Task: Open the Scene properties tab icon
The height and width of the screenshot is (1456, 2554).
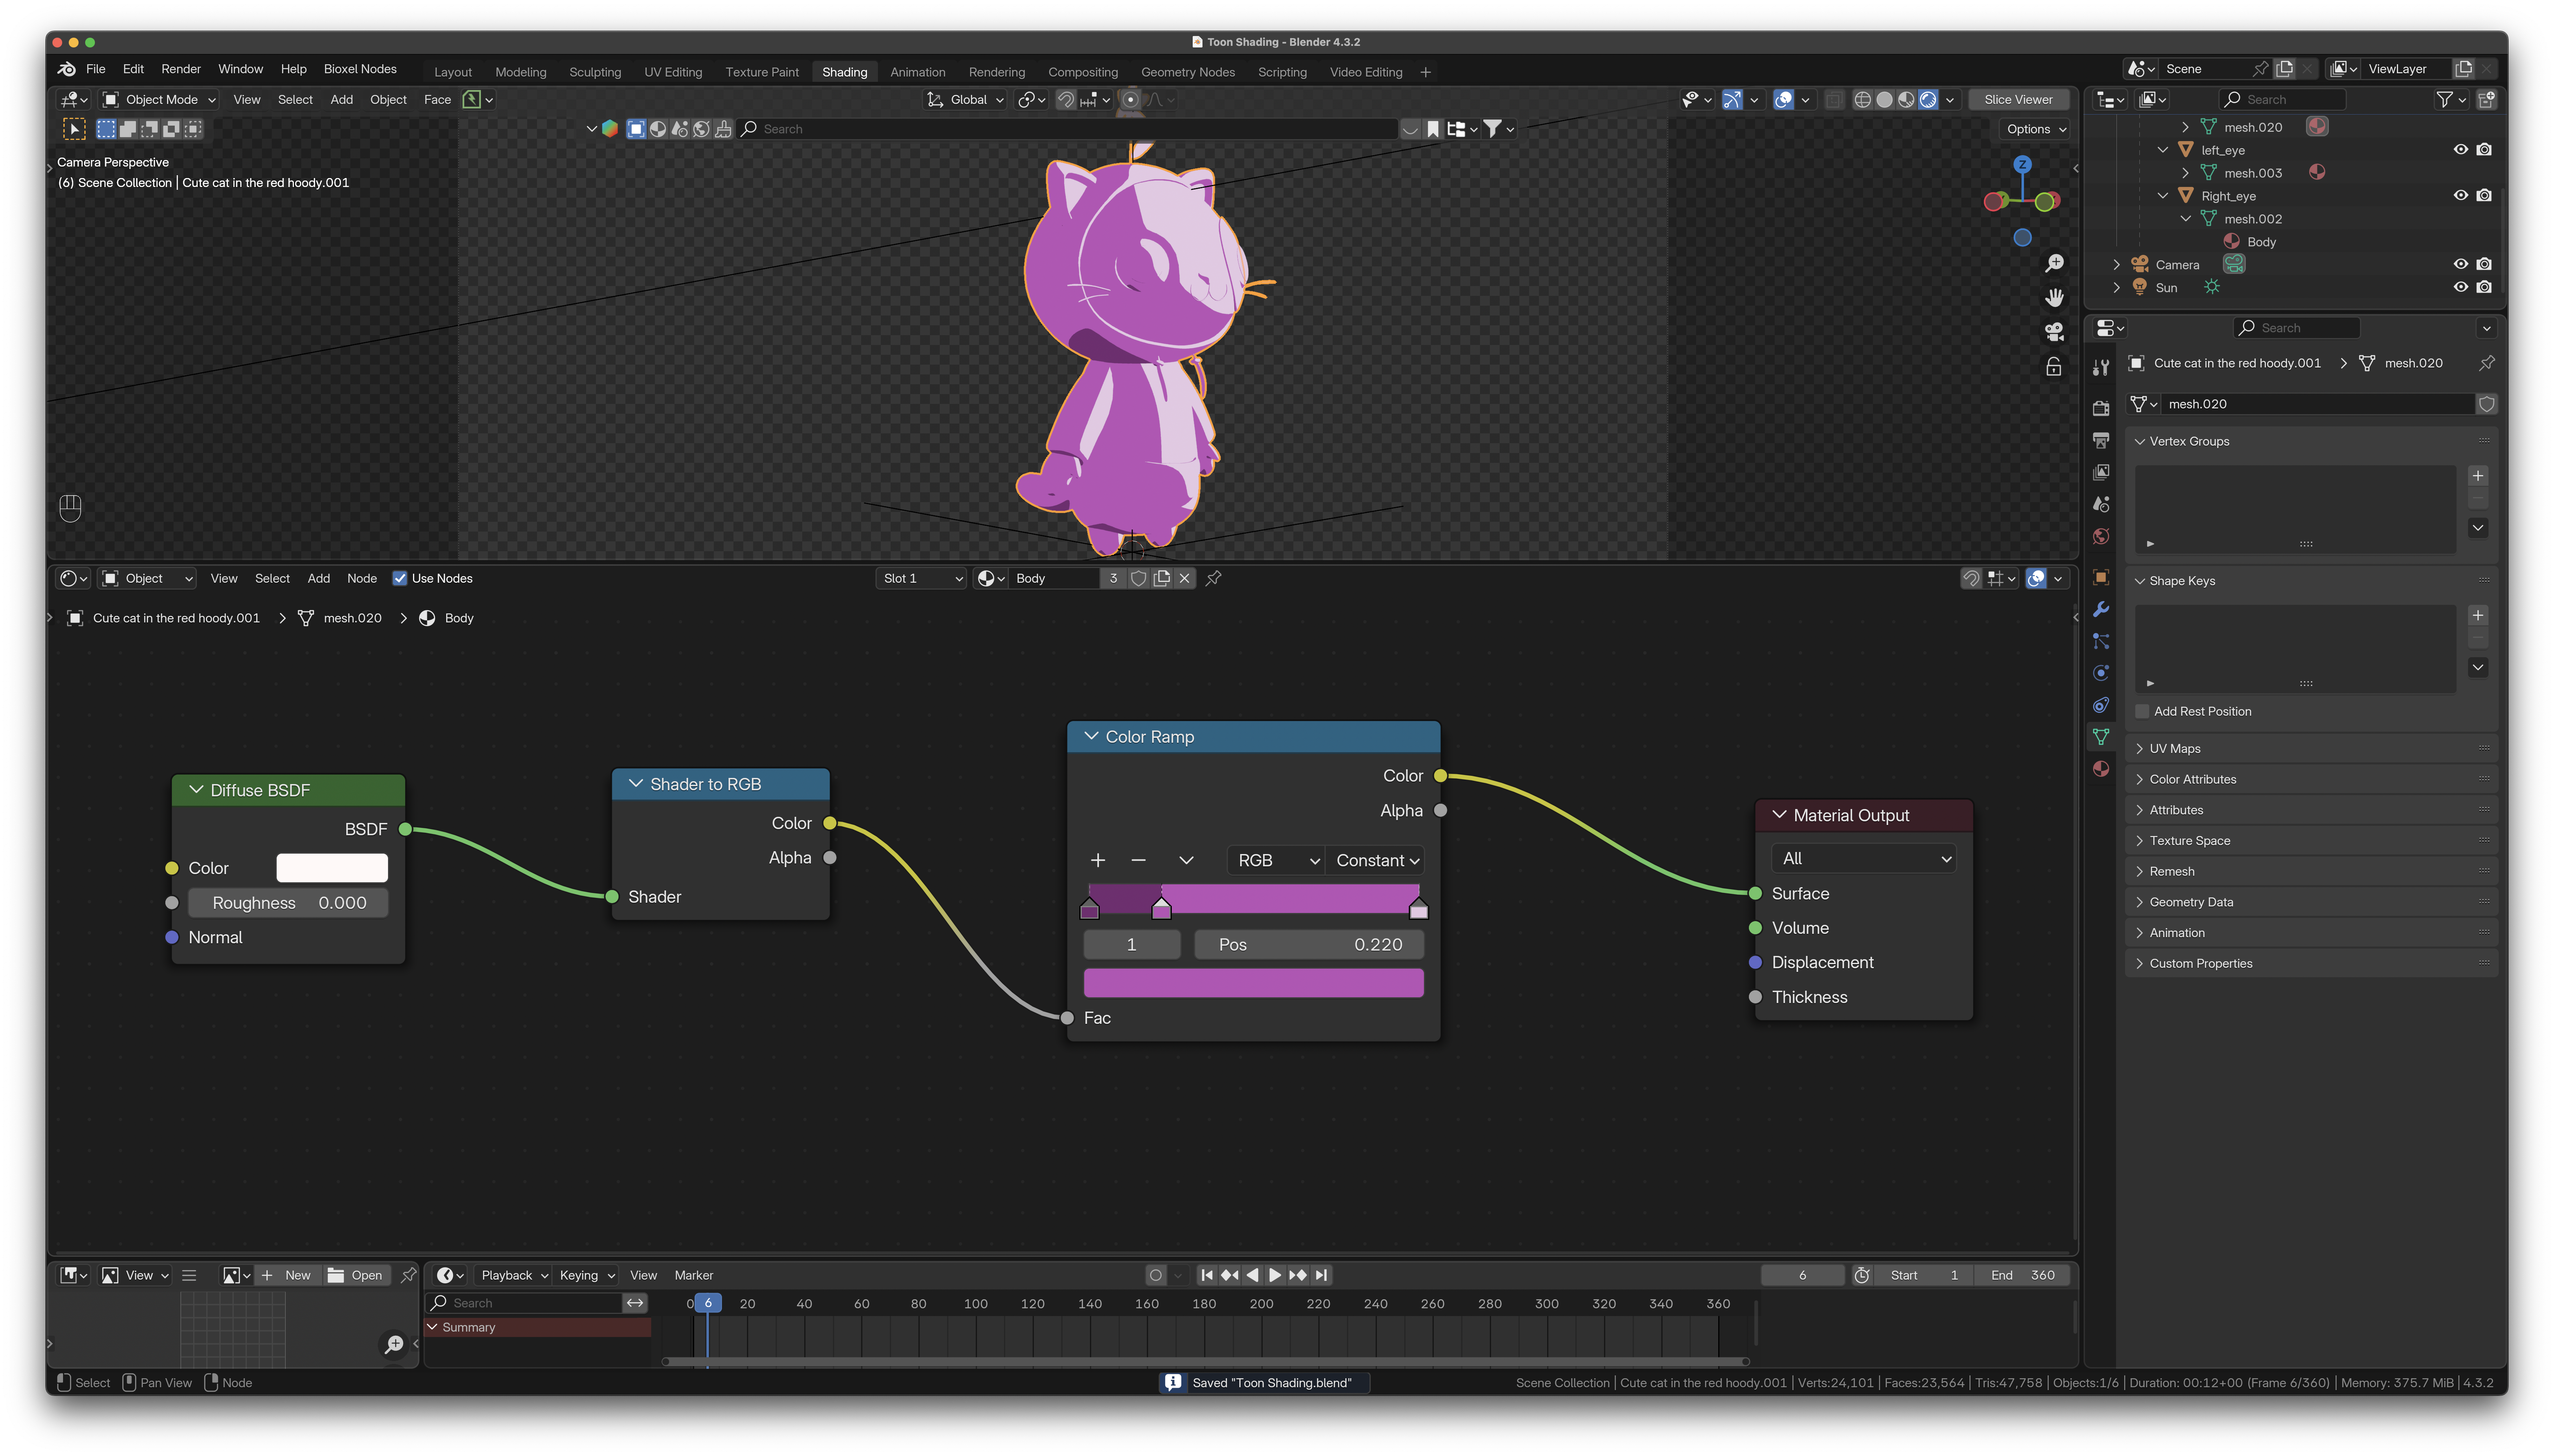Action: (x=2101, y=504)
